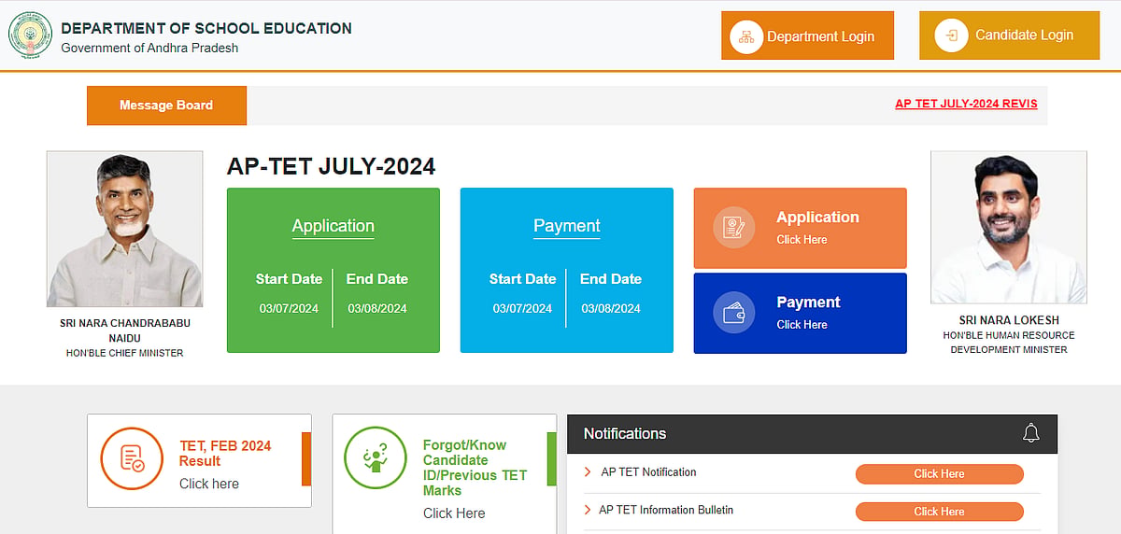Click the blue Payment dates card heading
The height and width of the screenshot is (534, 1121).
click(566, 226)
